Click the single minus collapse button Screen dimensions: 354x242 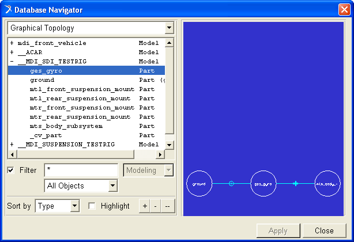coord(155,206)
